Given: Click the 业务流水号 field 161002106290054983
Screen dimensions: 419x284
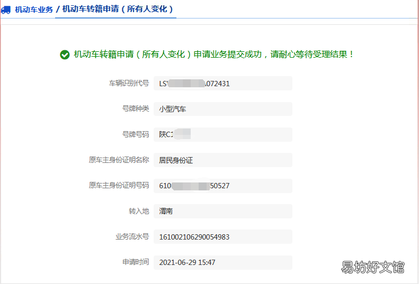Looking at the screenshot, I should (x=223, y=237).
